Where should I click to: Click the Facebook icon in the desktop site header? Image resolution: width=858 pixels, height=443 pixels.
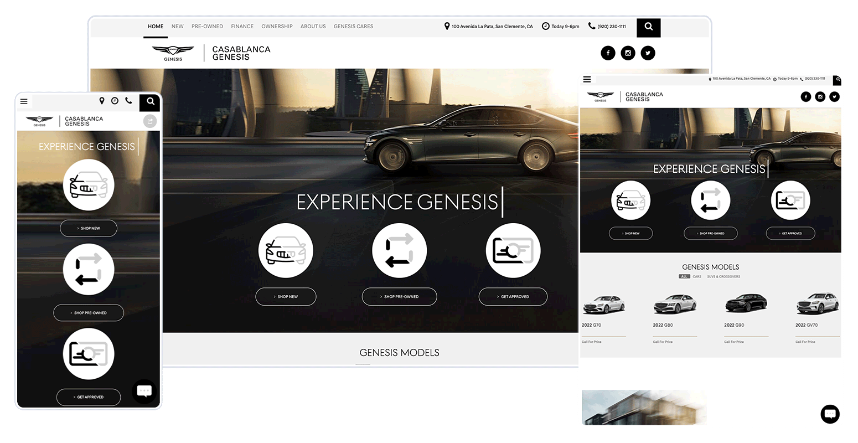pos(608,53)
